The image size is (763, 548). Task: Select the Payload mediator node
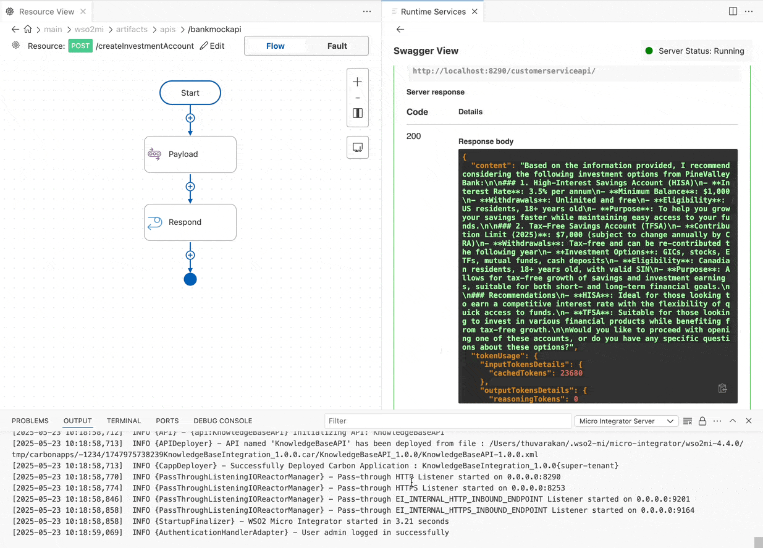(190, 154)
